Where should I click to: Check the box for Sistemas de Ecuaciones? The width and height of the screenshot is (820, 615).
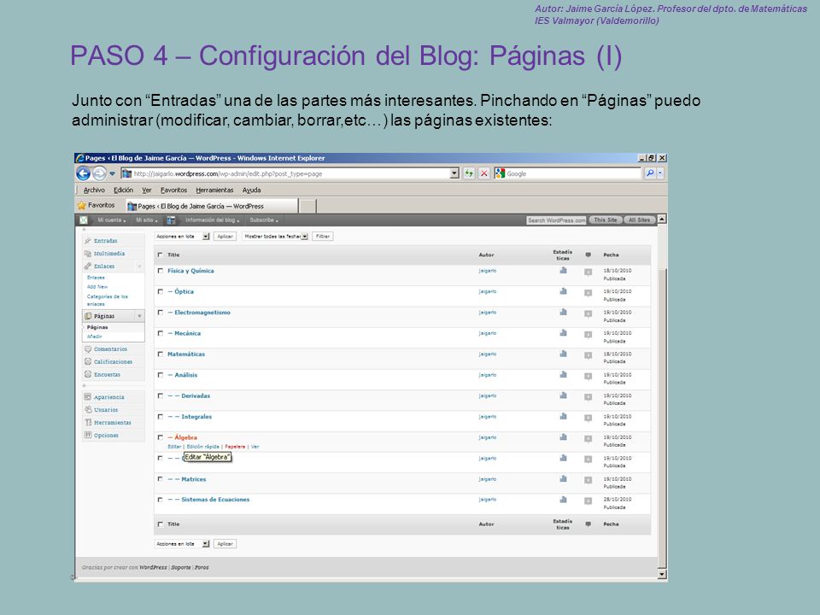coord(161,500)
